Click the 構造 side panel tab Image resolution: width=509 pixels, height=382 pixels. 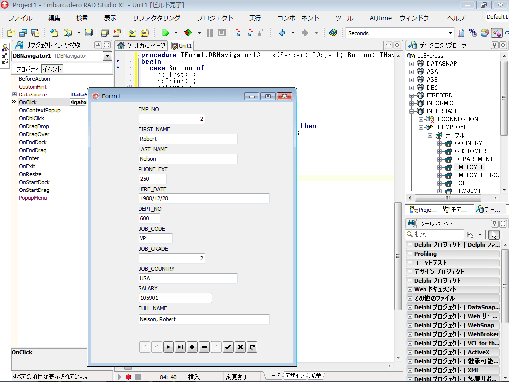click(5, 55)
